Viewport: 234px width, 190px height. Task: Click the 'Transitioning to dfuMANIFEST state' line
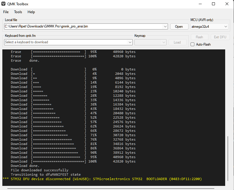[46, 175]
